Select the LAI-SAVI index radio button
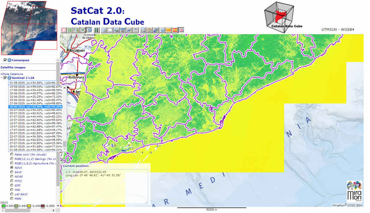370x213 pixels. coord(12,194)
